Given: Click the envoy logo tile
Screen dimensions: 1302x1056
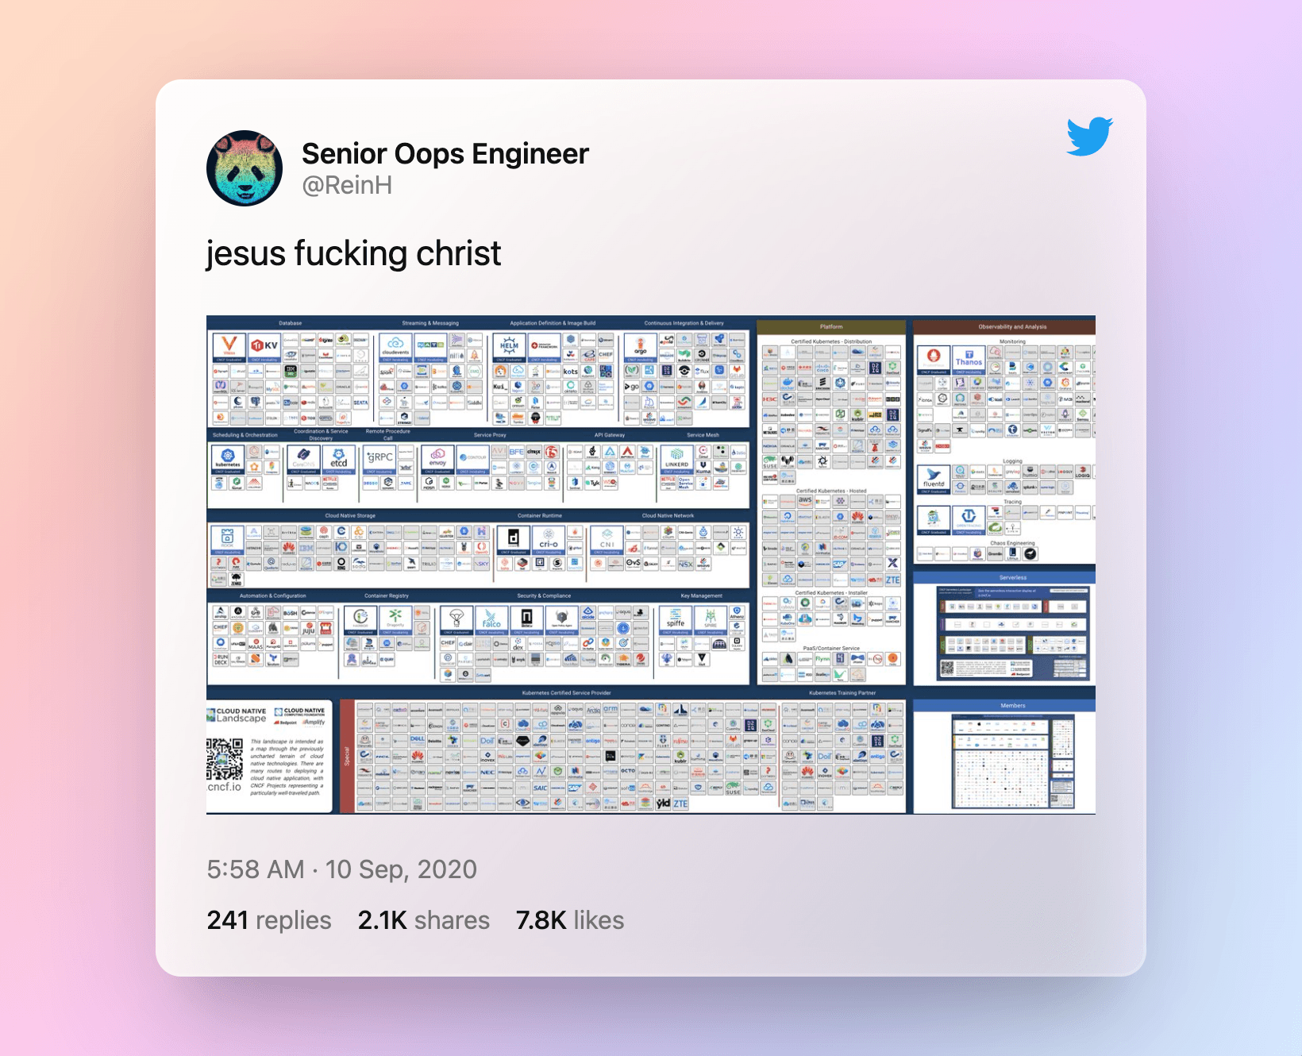Looking at the screenshot, I should (x=437, y=460).
